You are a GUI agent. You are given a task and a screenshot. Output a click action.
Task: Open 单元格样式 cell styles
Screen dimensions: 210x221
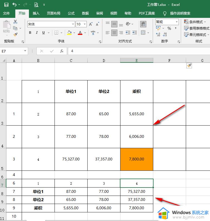point(197,35)
